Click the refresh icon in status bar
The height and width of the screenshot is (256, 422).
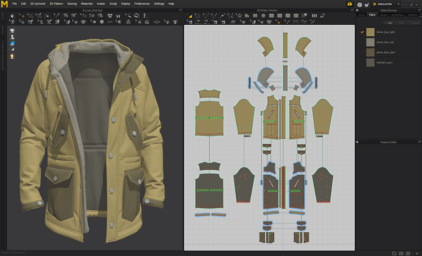tap(417, 253)
